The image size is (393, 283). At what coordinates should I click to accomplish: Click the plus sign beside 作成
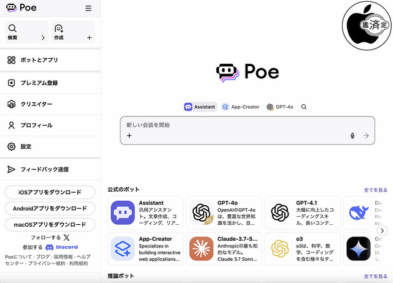pos(89,38)
